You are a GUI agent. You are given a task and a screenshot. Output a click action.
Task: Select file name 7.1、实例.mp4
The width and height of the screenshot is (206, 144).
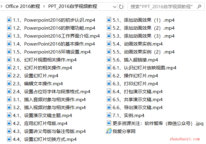pyautogui.click(x=128, y=115)
